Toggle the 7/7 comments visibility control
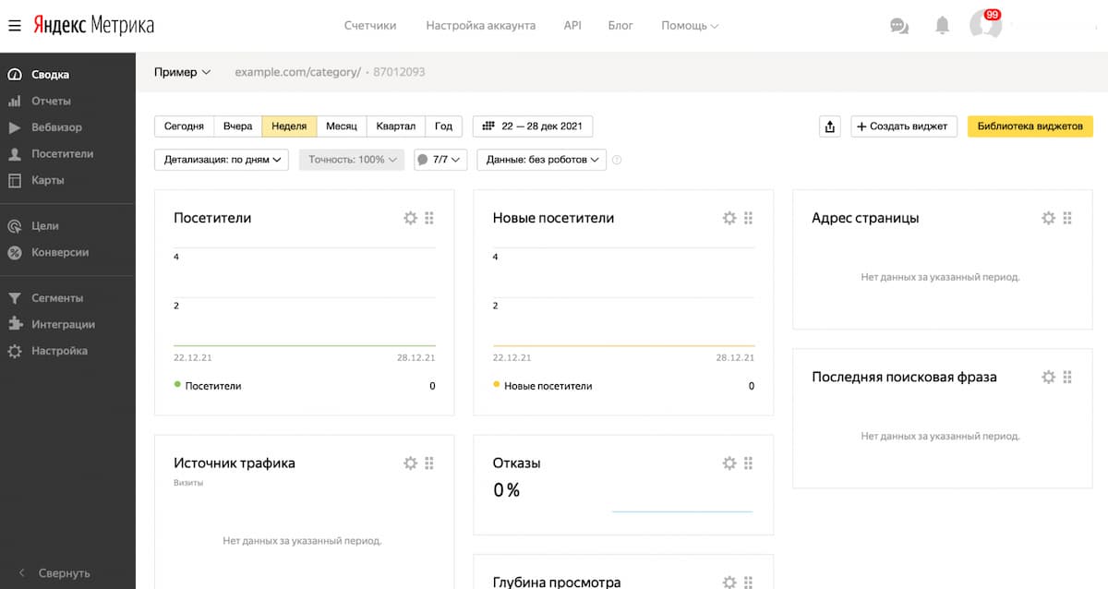The height and width of the screenshot is (589, 1108). pos(440,159)
